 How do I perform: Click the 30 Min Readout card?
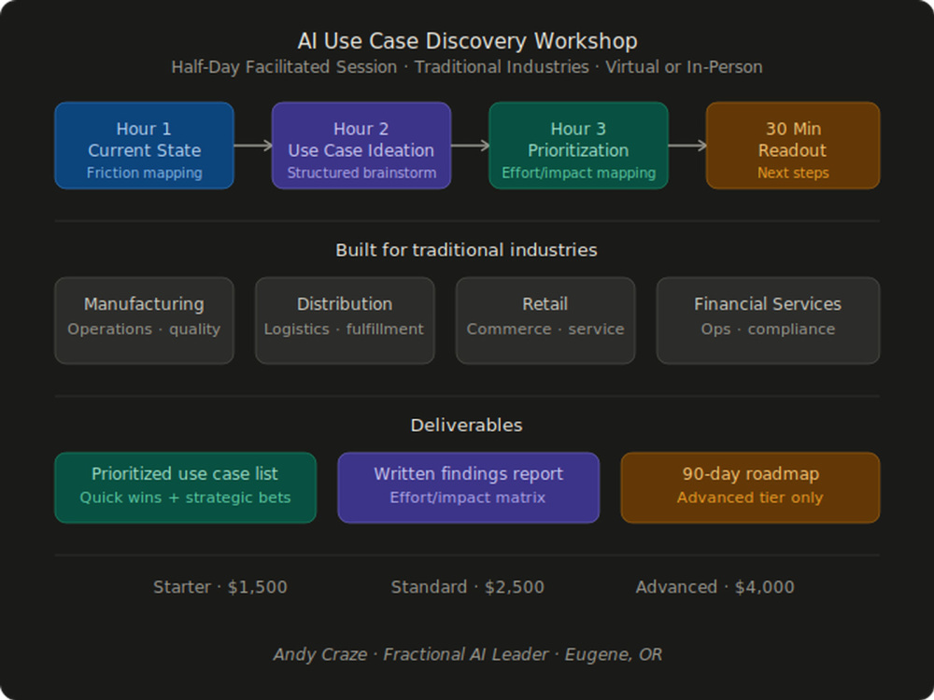coord(793,146)
